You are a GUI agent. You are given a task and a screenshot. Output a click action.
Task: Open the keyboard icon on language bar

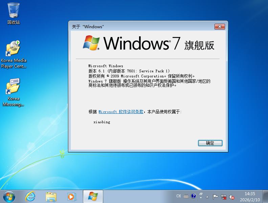coord(186,196)
